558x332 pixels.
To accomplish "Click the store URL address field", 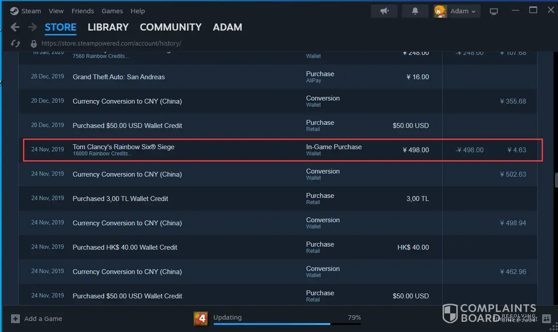I will 111,43.
